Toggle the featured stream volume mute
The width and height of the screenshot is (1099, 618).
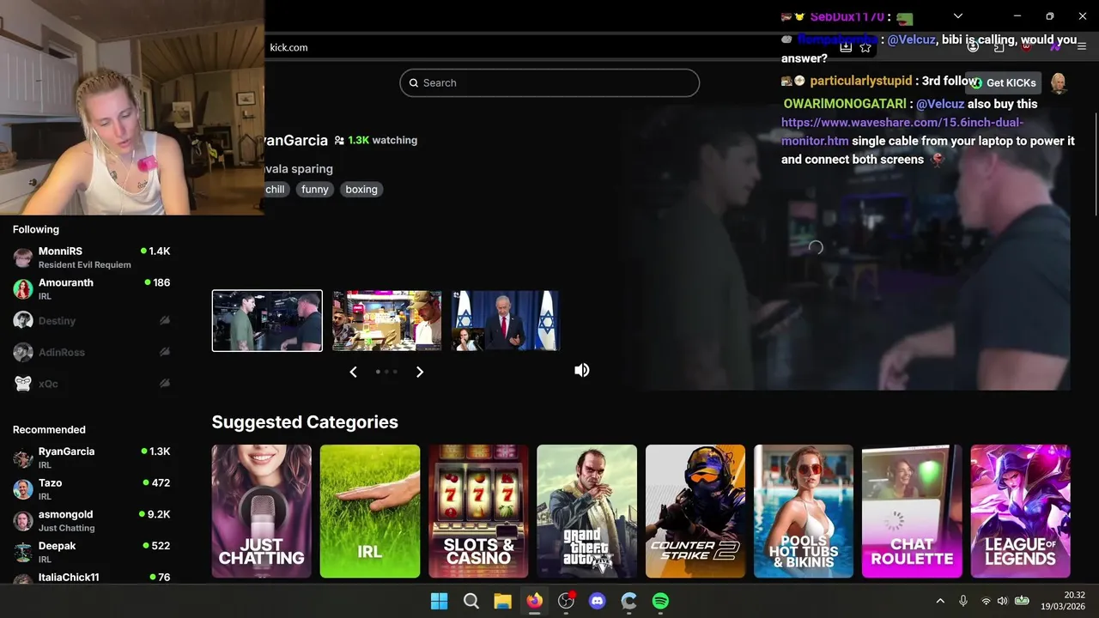(582, 370)
